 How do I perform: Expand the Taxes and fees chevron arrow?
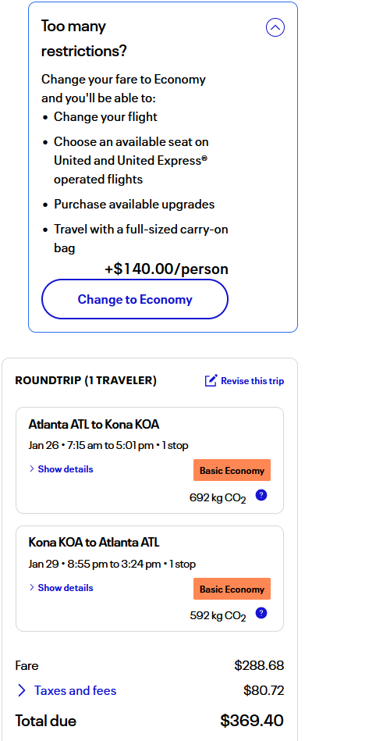click(x=22, y=690)
